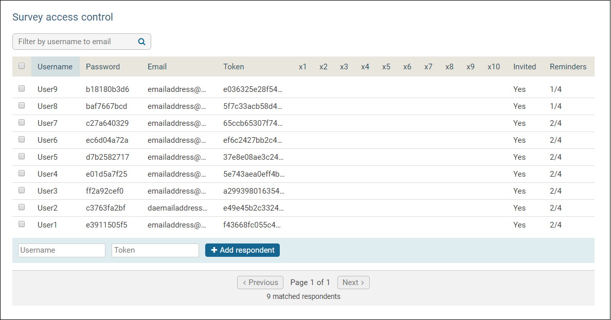Click the Page 1 of 1 label

(x=310, y=283)
